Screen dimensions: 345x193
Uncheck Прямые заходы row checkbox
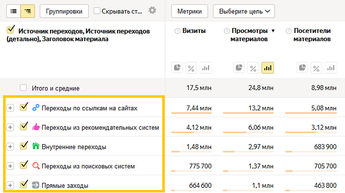24,185
